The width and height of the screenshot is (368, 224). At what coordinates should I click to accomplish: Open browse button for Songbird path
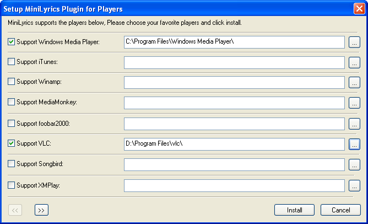coord(354,165)
